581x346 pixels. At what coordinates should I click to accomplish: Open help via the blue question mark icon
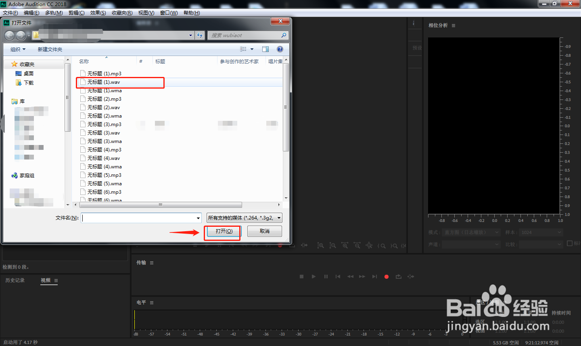[280, 49]
